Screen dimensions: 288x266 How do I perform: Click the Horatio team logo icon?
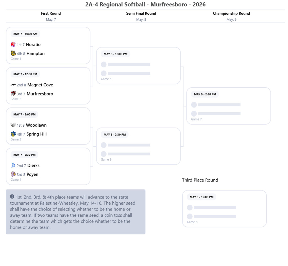coord(13,44)
